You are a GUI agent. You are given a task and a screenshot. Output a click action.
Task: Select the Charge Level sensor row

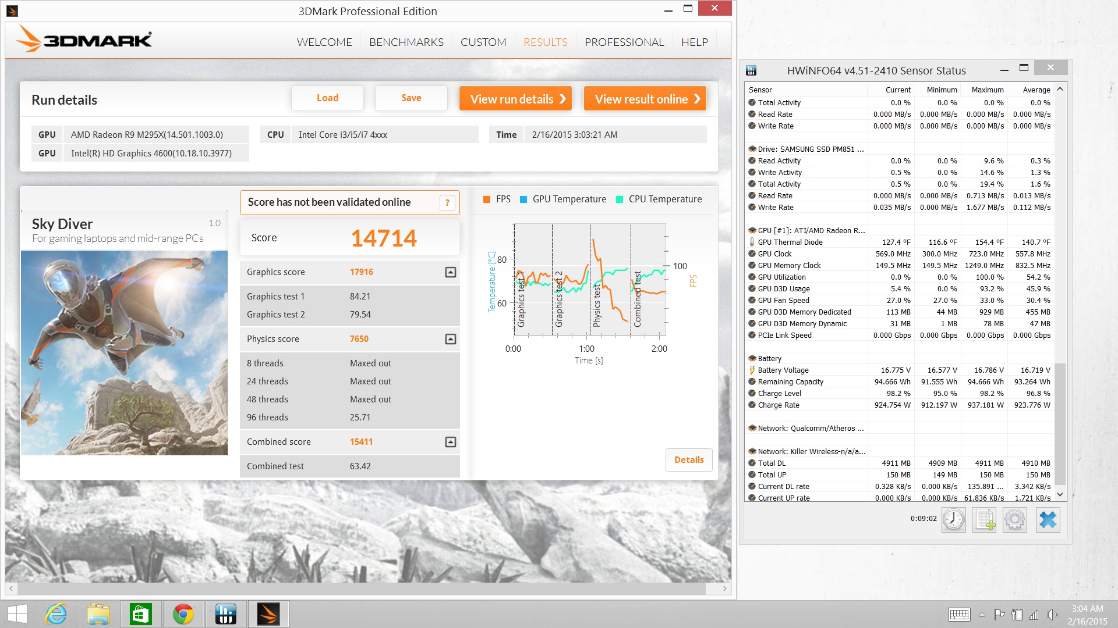(900, 393)
